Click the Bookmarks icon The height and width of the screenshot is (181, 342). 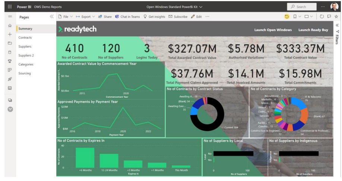click(295, 16)
